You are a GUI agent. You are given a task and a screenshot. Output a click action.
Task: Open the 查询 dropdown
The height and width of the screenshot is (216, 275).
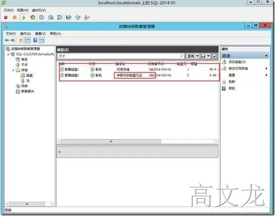click(x=193, y=56)
